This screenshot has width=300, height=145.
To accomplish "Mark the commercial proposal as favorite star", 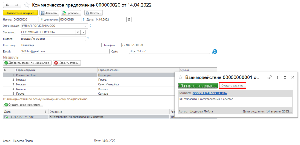I will pyautogui.click(x=27, y=5).
